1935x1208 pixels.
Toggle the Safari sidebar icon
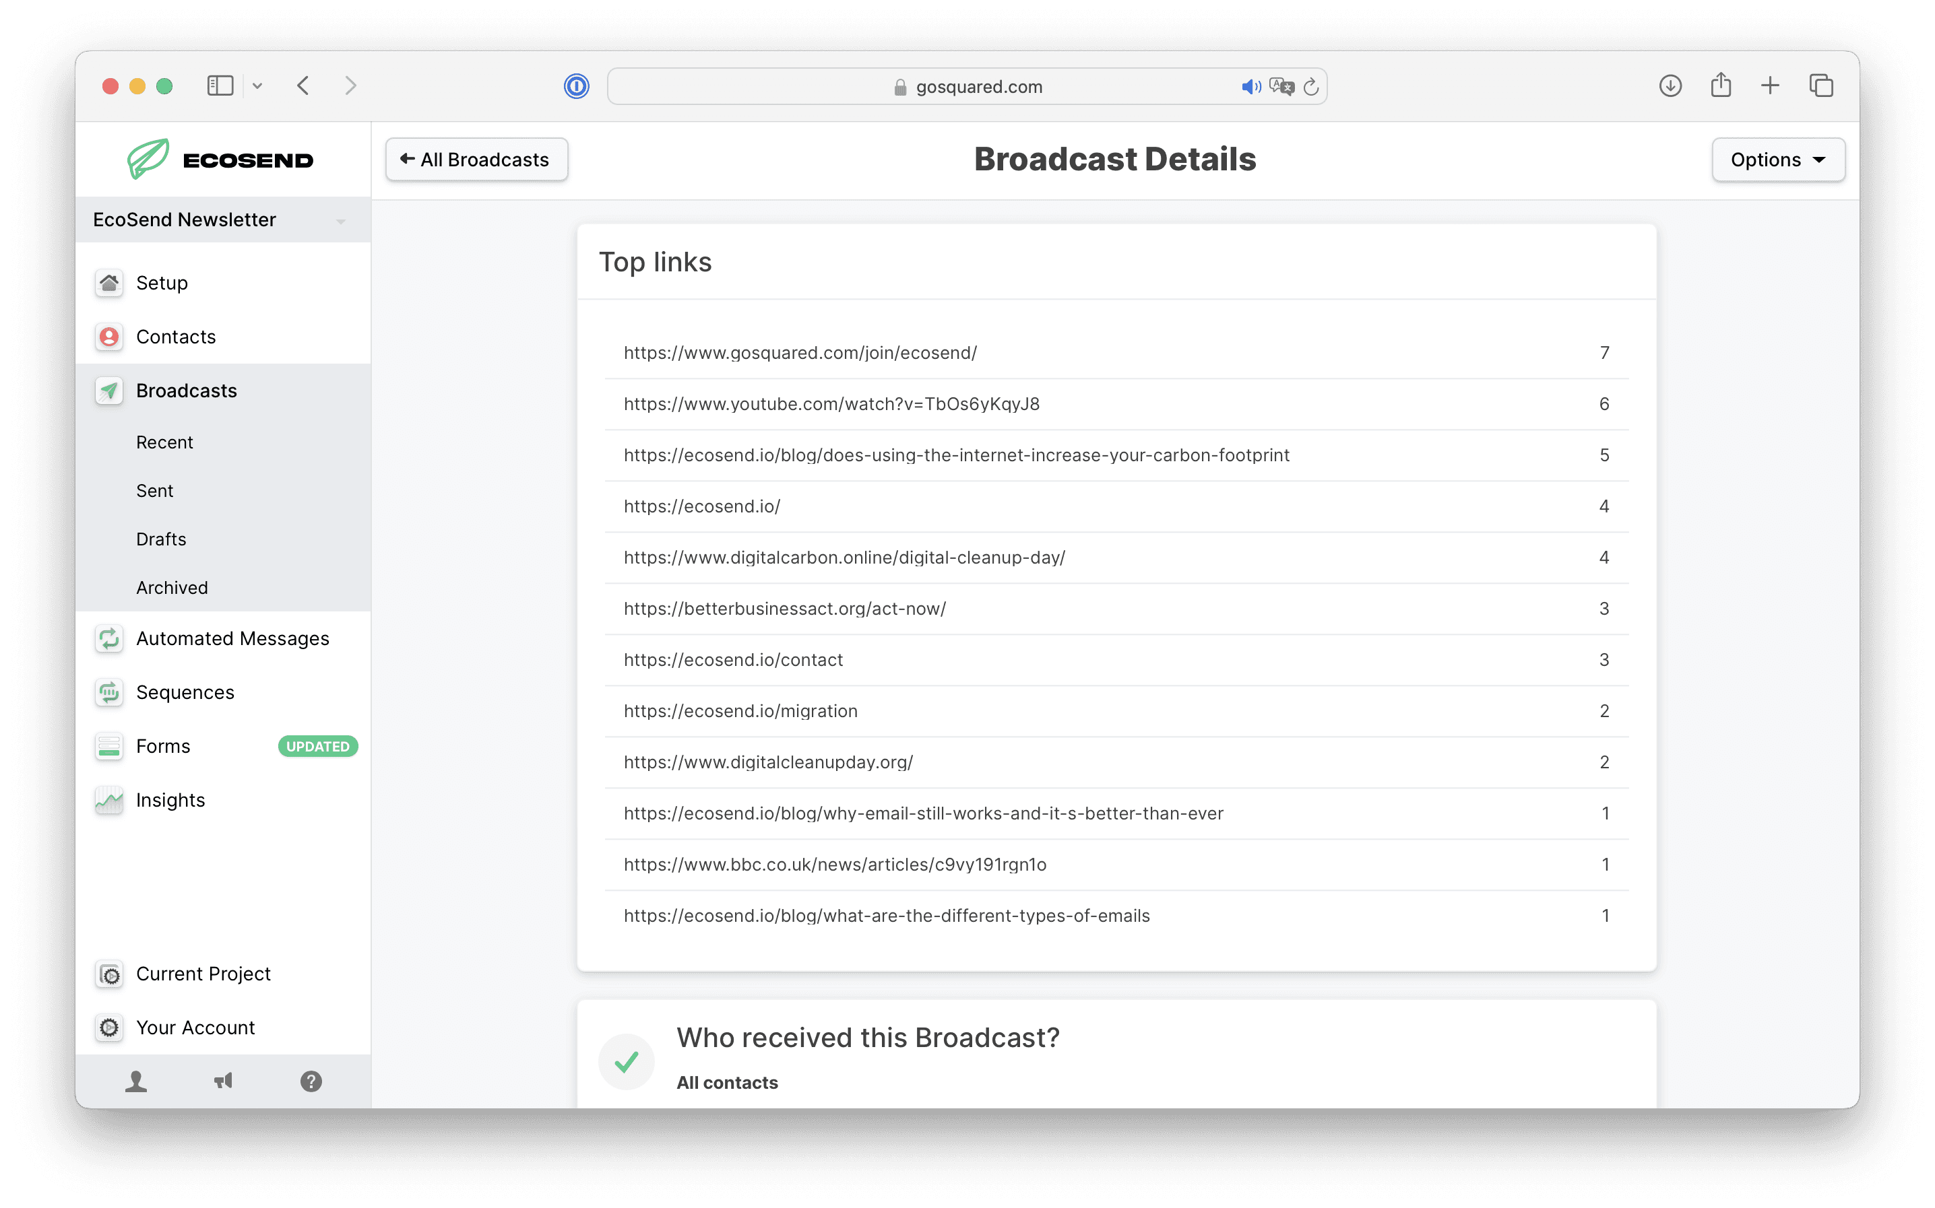click(x=220, y=86)
